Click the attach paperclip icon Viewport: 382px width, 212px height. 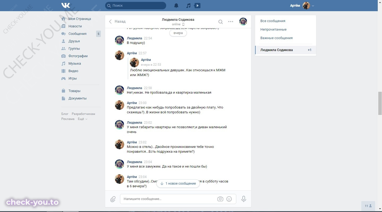point(113,199)
